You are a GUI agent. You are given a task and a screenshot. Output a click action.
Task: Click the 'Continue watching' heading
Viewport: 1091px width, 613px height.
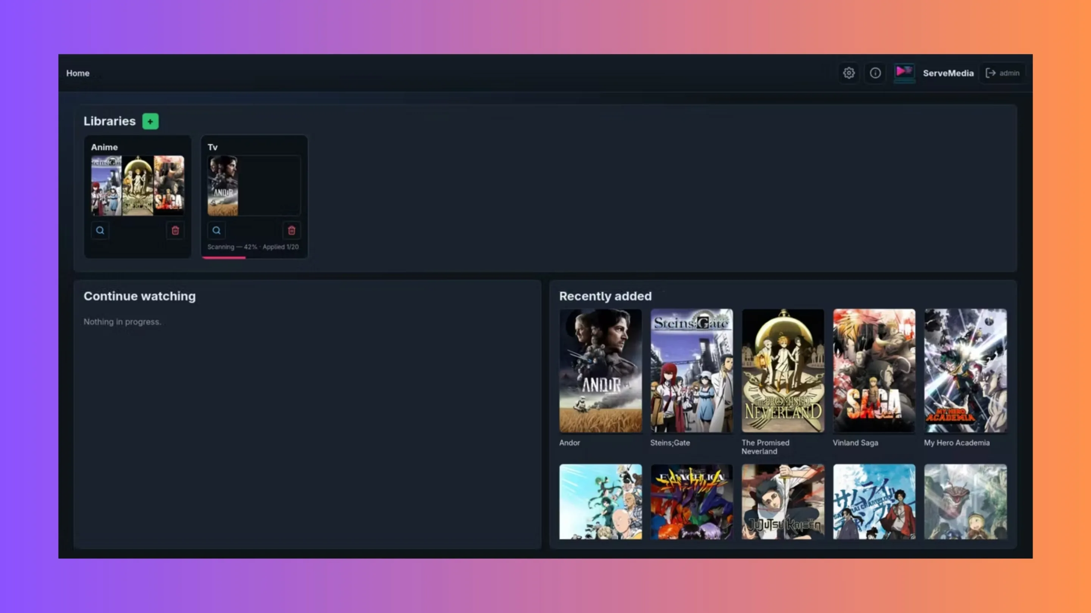coord(139,296)
